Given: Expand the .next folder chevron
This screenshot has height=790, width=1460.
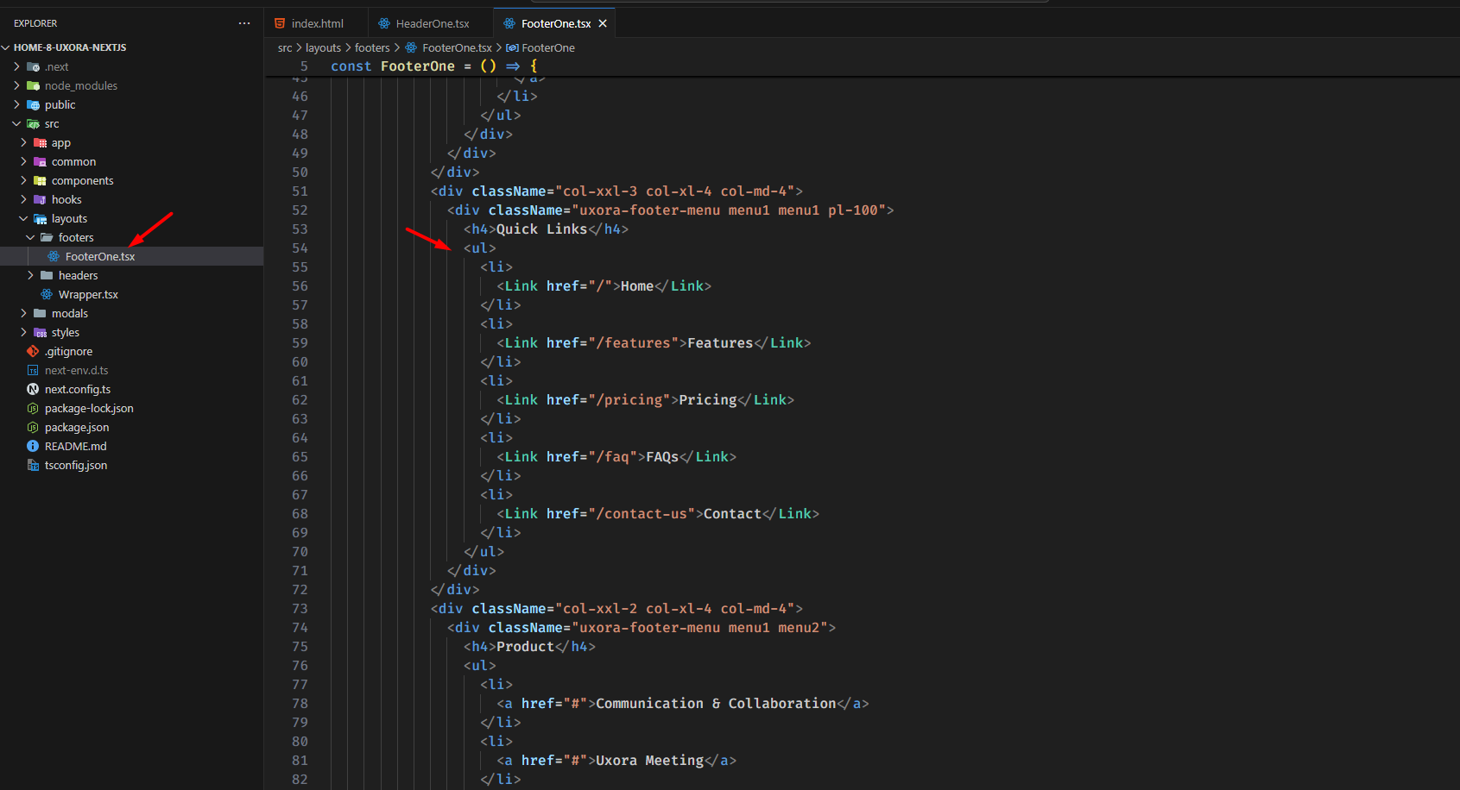Looking at the screenshot, I should [16, 66].
